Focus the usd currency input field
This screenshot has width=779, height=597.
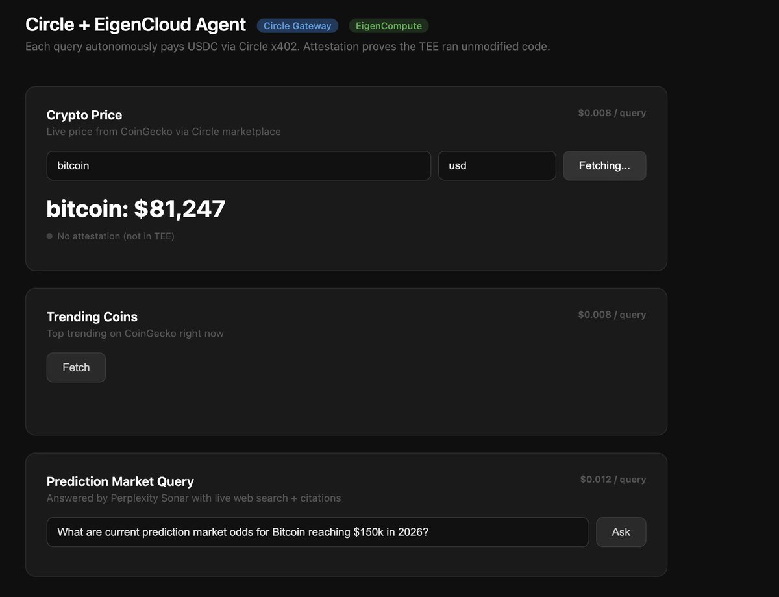(x=497, y=165)
